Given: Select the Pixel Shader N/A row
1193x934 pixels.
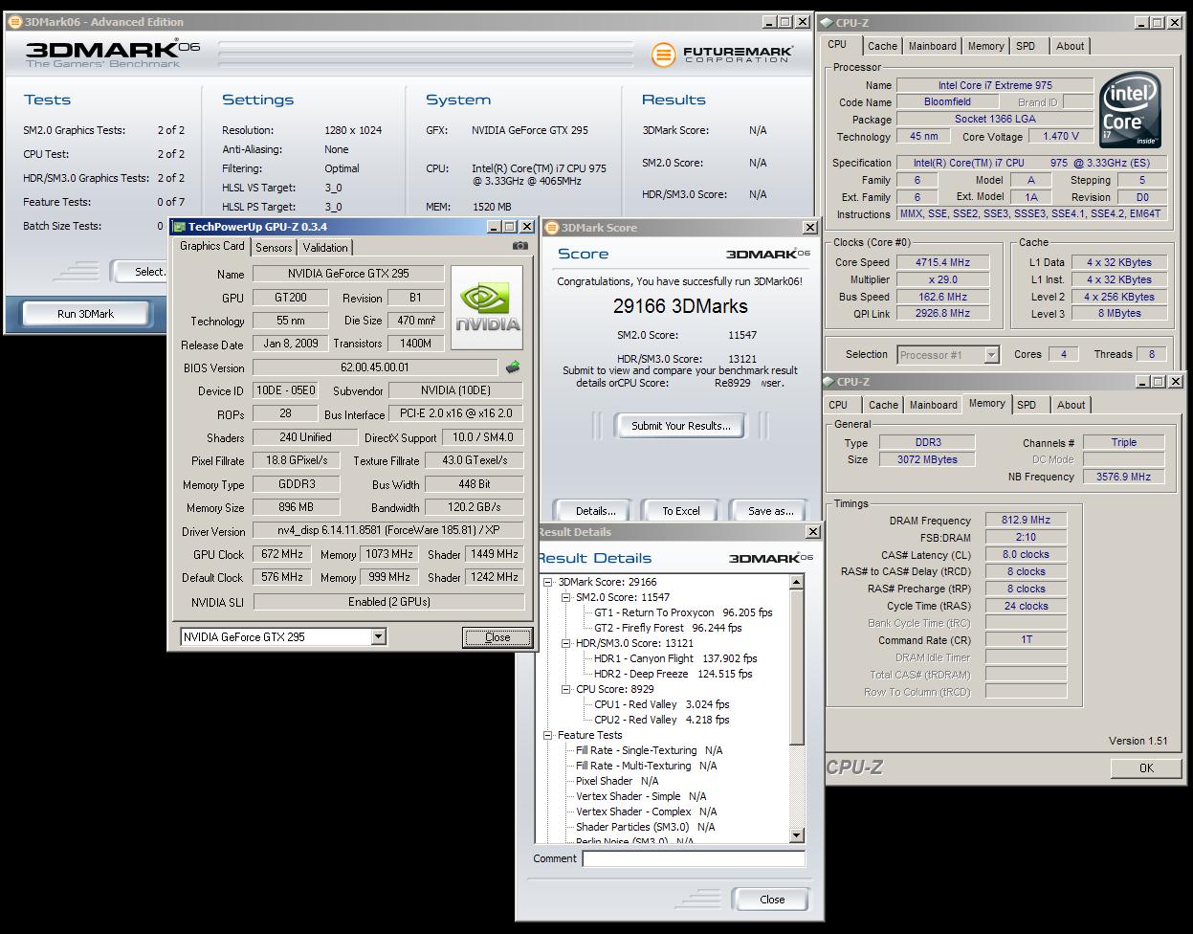Looking at the screenshot, I should click(x=617, y=781).
